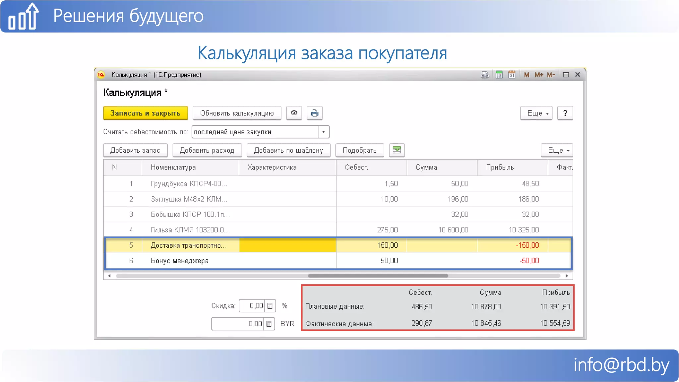Click the question mark help button
The width and height of the screenshot is (679, 382).
click(565, 113)
